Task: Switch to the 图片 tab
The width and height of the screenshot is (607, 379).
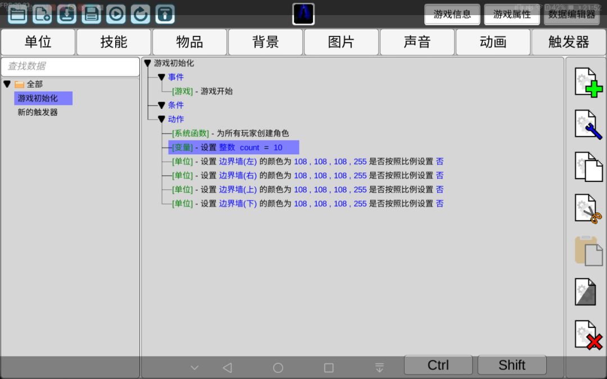Action: pyautogui.click(x=341, y=42)
